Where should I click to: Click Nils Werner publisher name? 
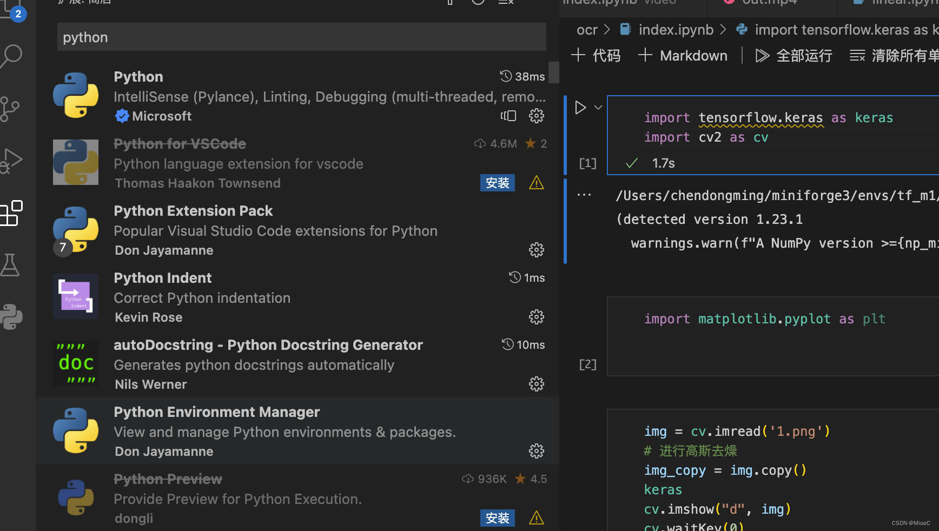coord(151,384)
